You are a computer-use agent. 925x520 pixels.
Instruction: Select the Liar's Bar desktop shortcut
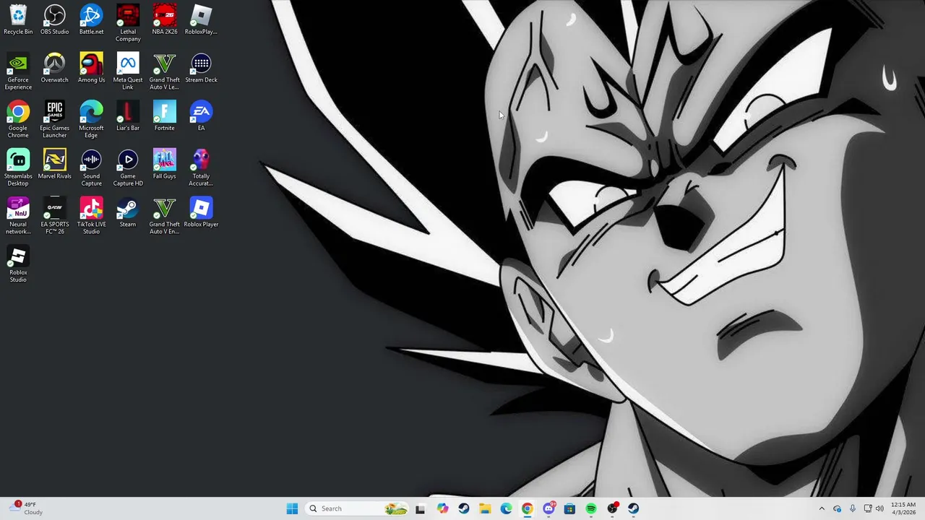(128, 116)
